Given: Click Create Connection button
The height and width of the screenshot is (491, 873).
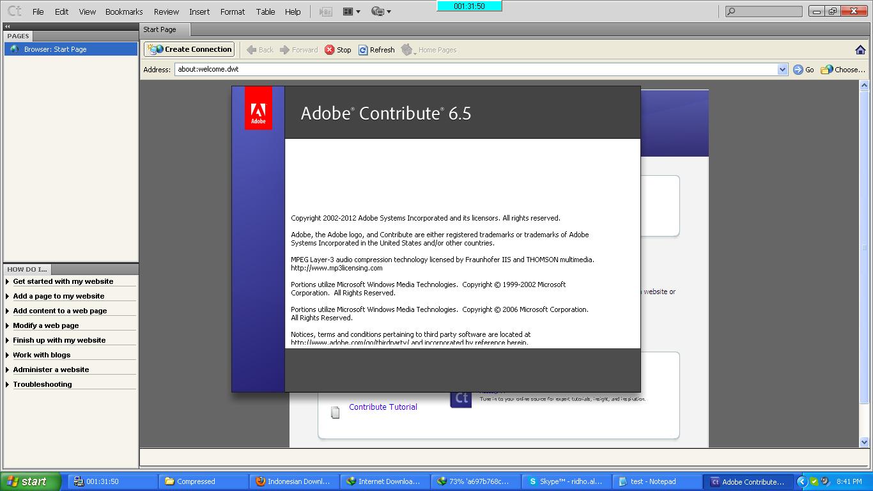Looking at the screenshot, I should [189, 49].
